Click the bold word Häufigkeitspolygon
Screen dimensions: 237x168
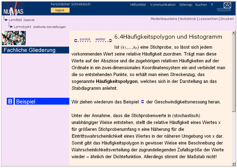pos(117,81)
